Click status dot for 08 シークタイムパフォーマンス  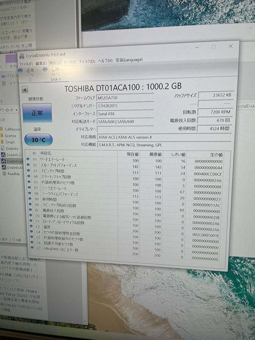(30, 193)
